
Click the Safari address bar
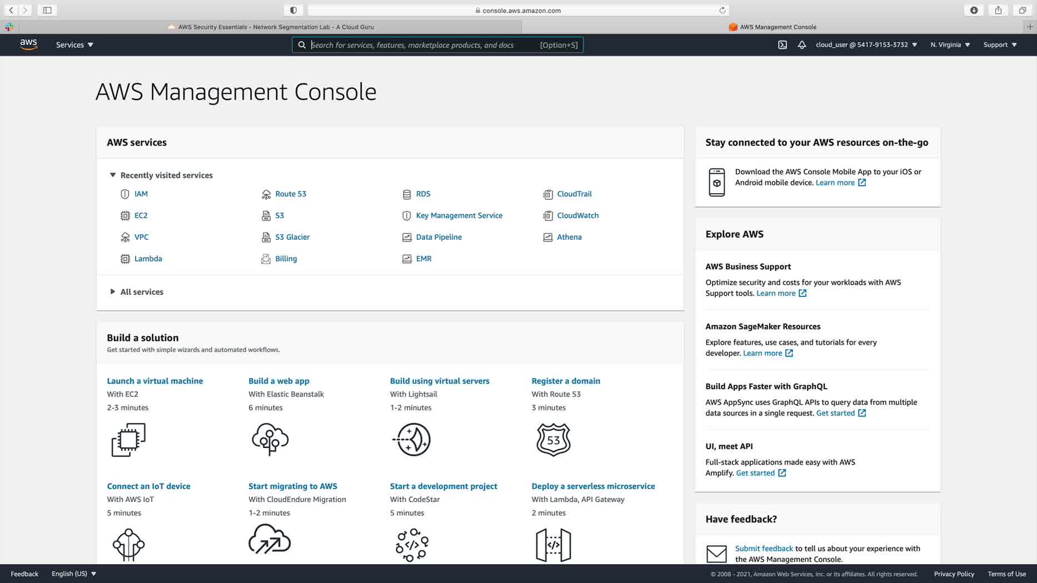(518, 10)
